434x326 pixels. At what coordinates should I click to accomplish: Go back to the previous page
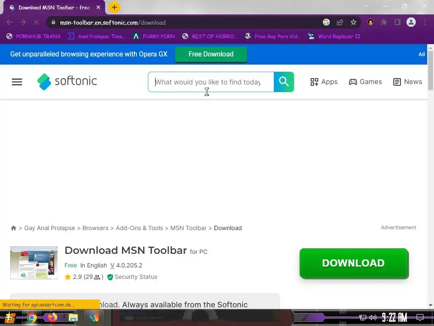click(x=9, y=22)
